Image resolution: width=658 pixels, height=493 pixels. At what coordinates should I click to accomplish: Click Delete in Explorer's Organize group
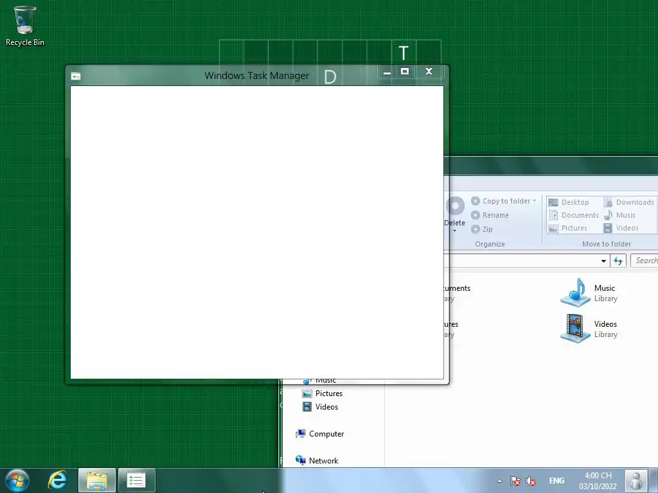(455, 212)
